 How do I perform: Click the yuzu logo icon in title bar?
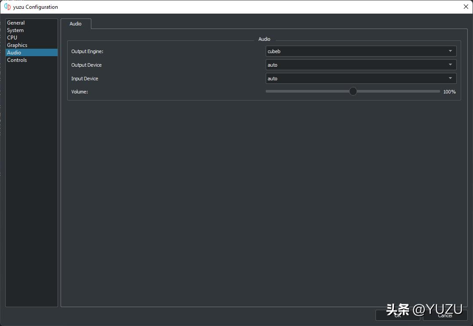7,7
